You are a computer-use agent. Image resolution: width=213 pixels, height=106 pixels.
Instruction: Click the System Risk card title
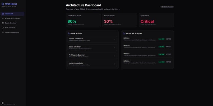[x=145, y=16]
